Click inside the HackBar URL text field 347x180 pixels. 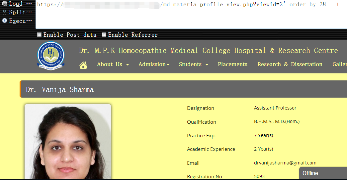click(x=191, y=14)
